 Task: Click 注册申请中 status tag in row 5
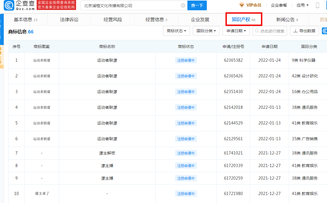tap(186, 123)
